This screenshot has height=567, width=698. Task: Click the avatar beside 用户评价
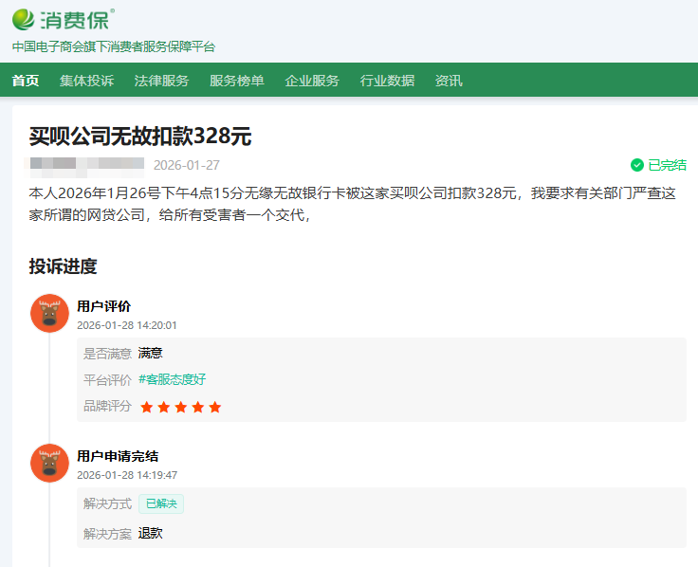pos(49,314)
